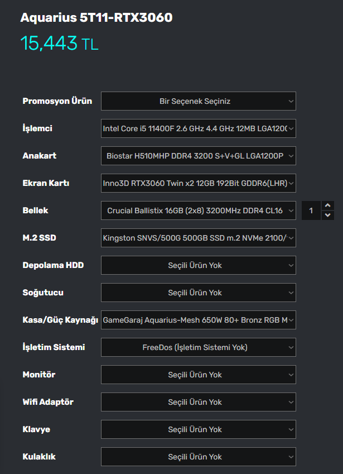
Task: Decrease Bellek quantity with down arrow
Action: (x=328, y=216)
